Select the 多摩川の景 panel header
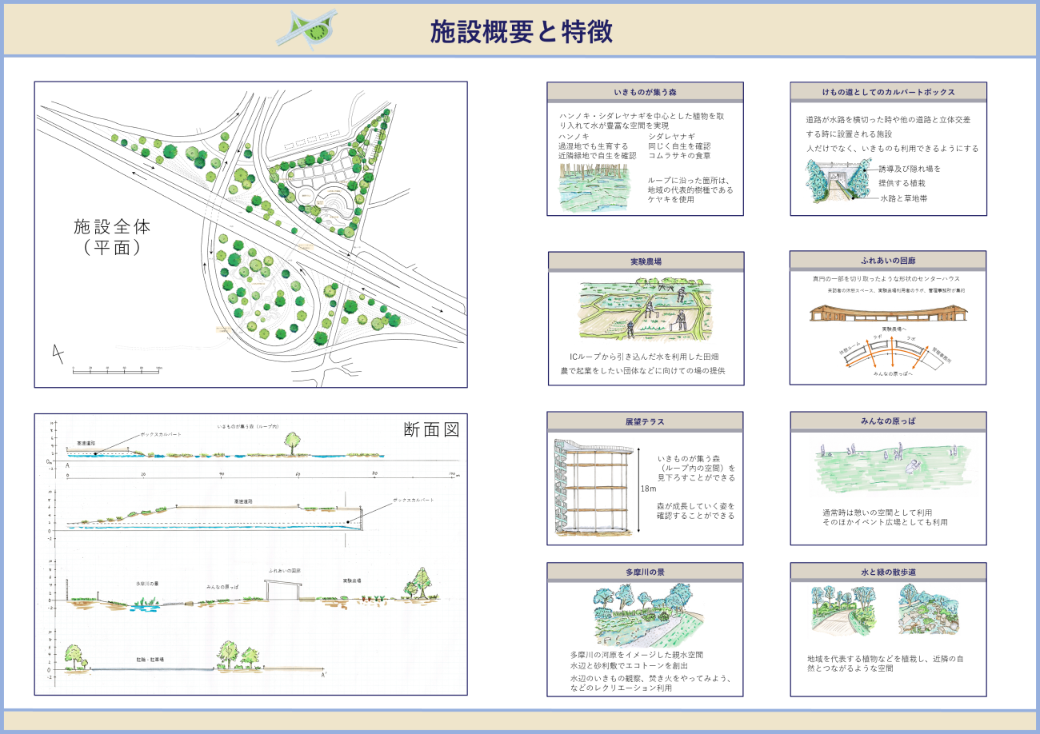This screenshot has width=1040, height=734. tap(645, 572)
